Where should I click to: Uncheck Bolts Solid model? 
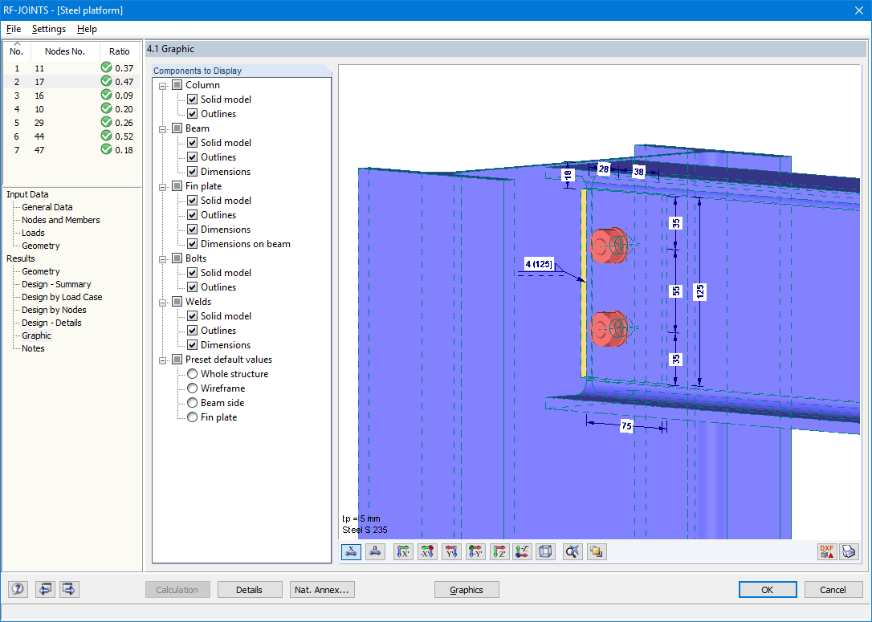coord(193,273)
